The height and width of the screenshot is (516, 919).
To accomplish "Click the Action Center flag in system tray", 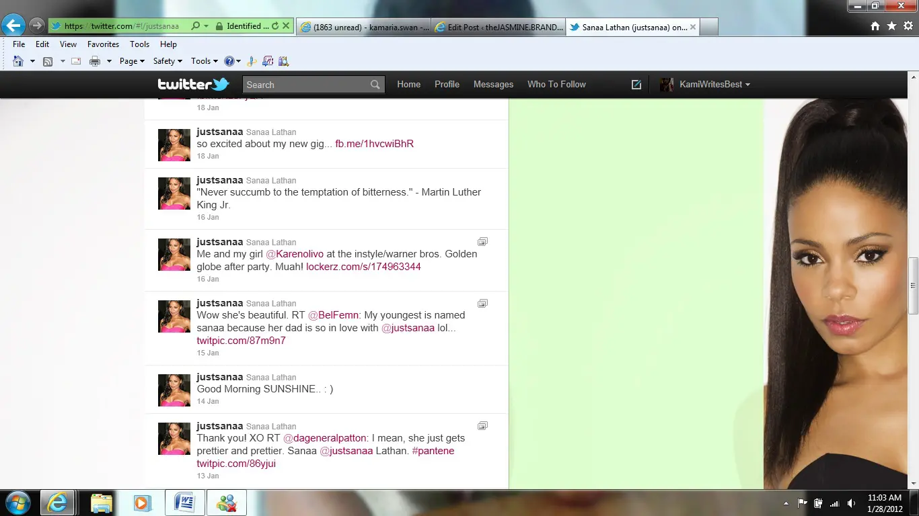I will tap(802, 503).
